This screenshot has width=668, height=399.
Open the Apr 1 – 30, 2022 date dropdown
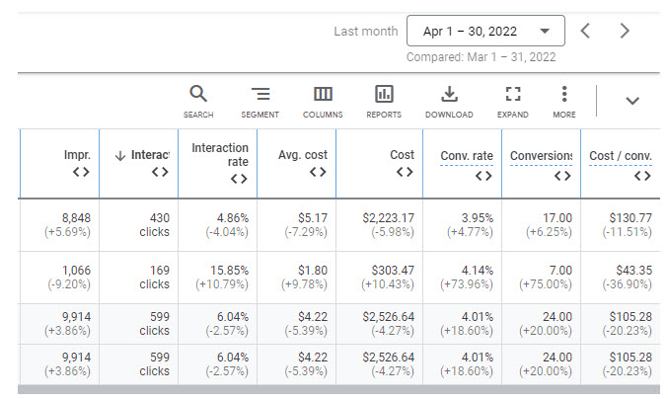485,31
